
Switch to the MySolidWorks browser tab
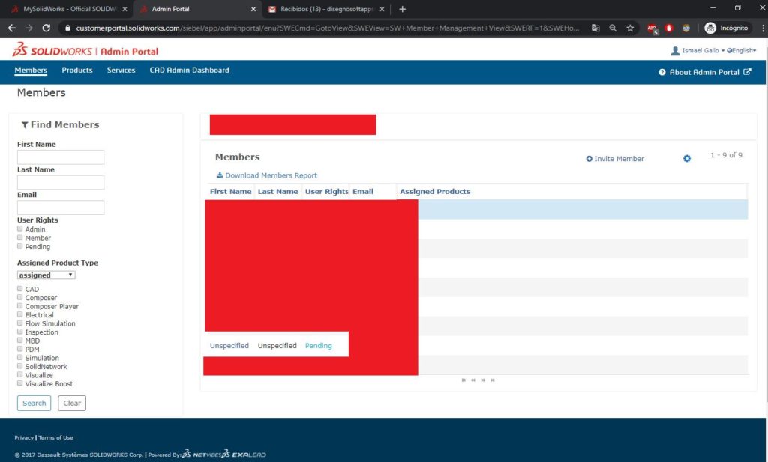(68, 9)
